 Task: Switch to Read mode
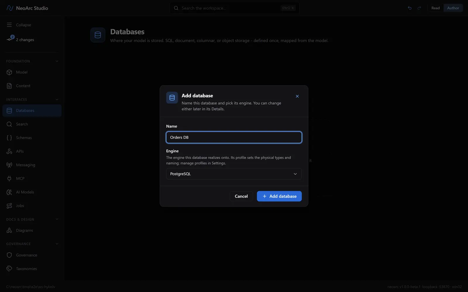(x=436, y=8)
